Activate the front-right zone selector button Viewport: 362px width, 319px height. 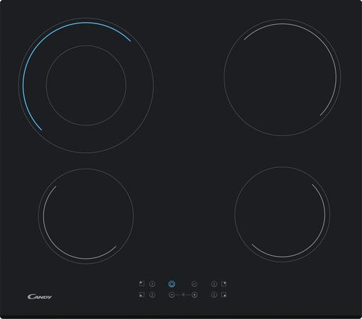(x=214, y=295)
